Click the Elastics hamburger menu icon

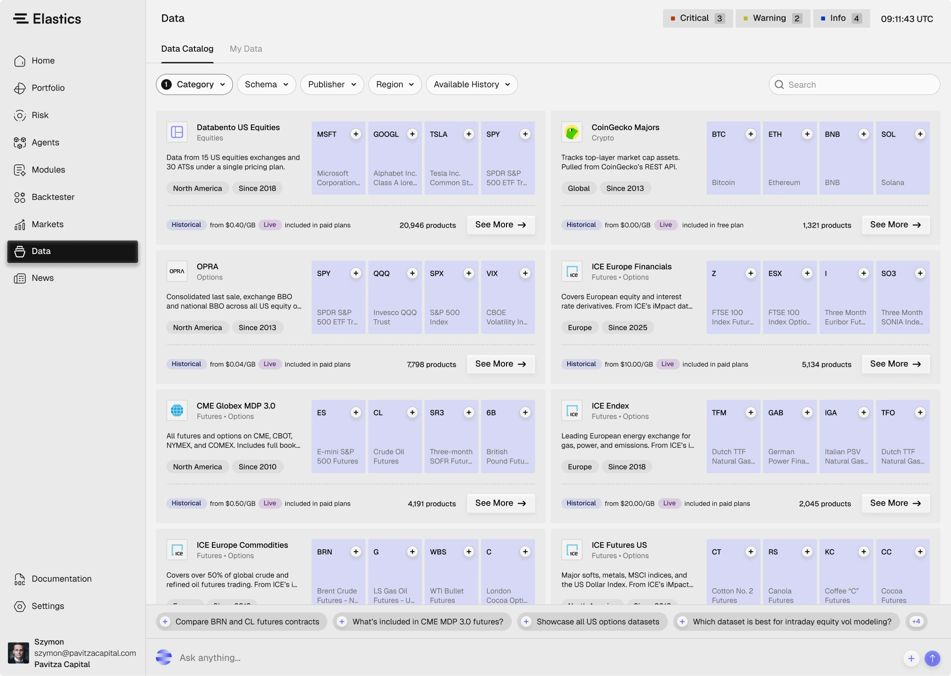(20, 19)
